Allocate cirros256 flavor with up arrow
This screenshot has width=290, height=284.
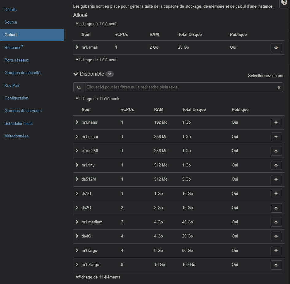276,151
